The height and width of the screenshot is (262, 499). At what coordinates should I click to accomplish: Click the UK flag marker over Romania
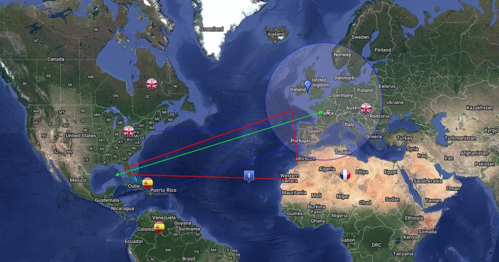pos(366,109)
